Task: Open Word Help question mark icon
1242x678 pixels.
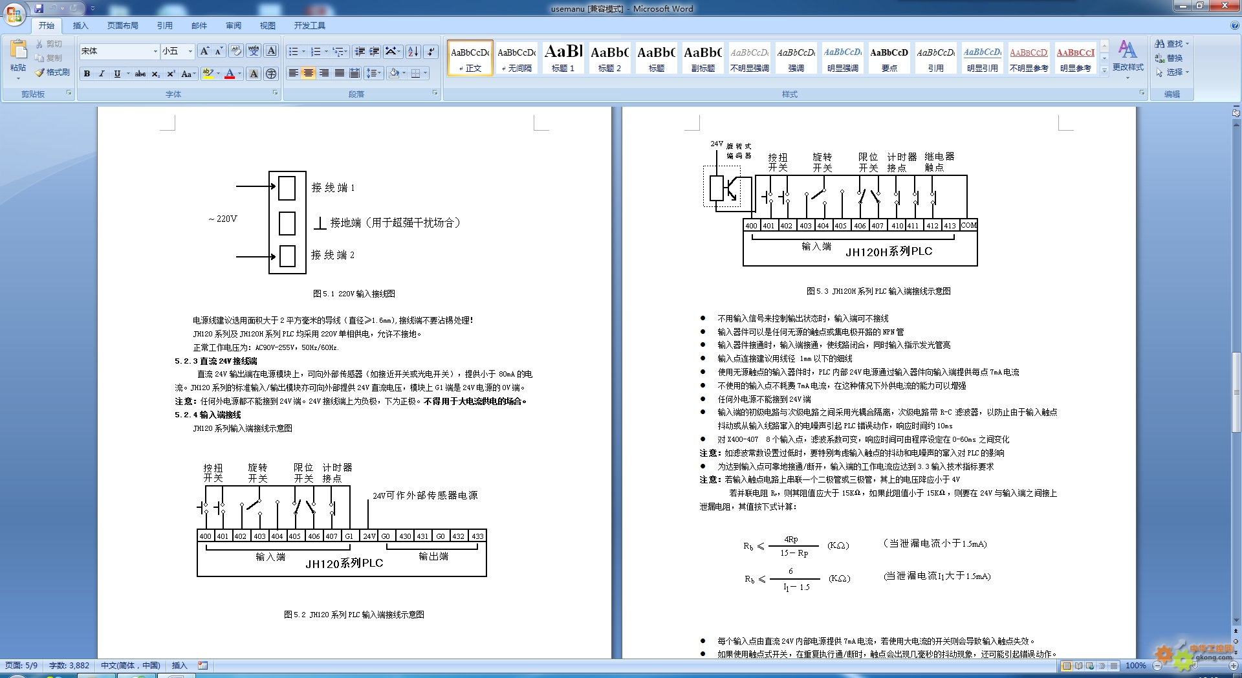Action: click(1235, 26)
